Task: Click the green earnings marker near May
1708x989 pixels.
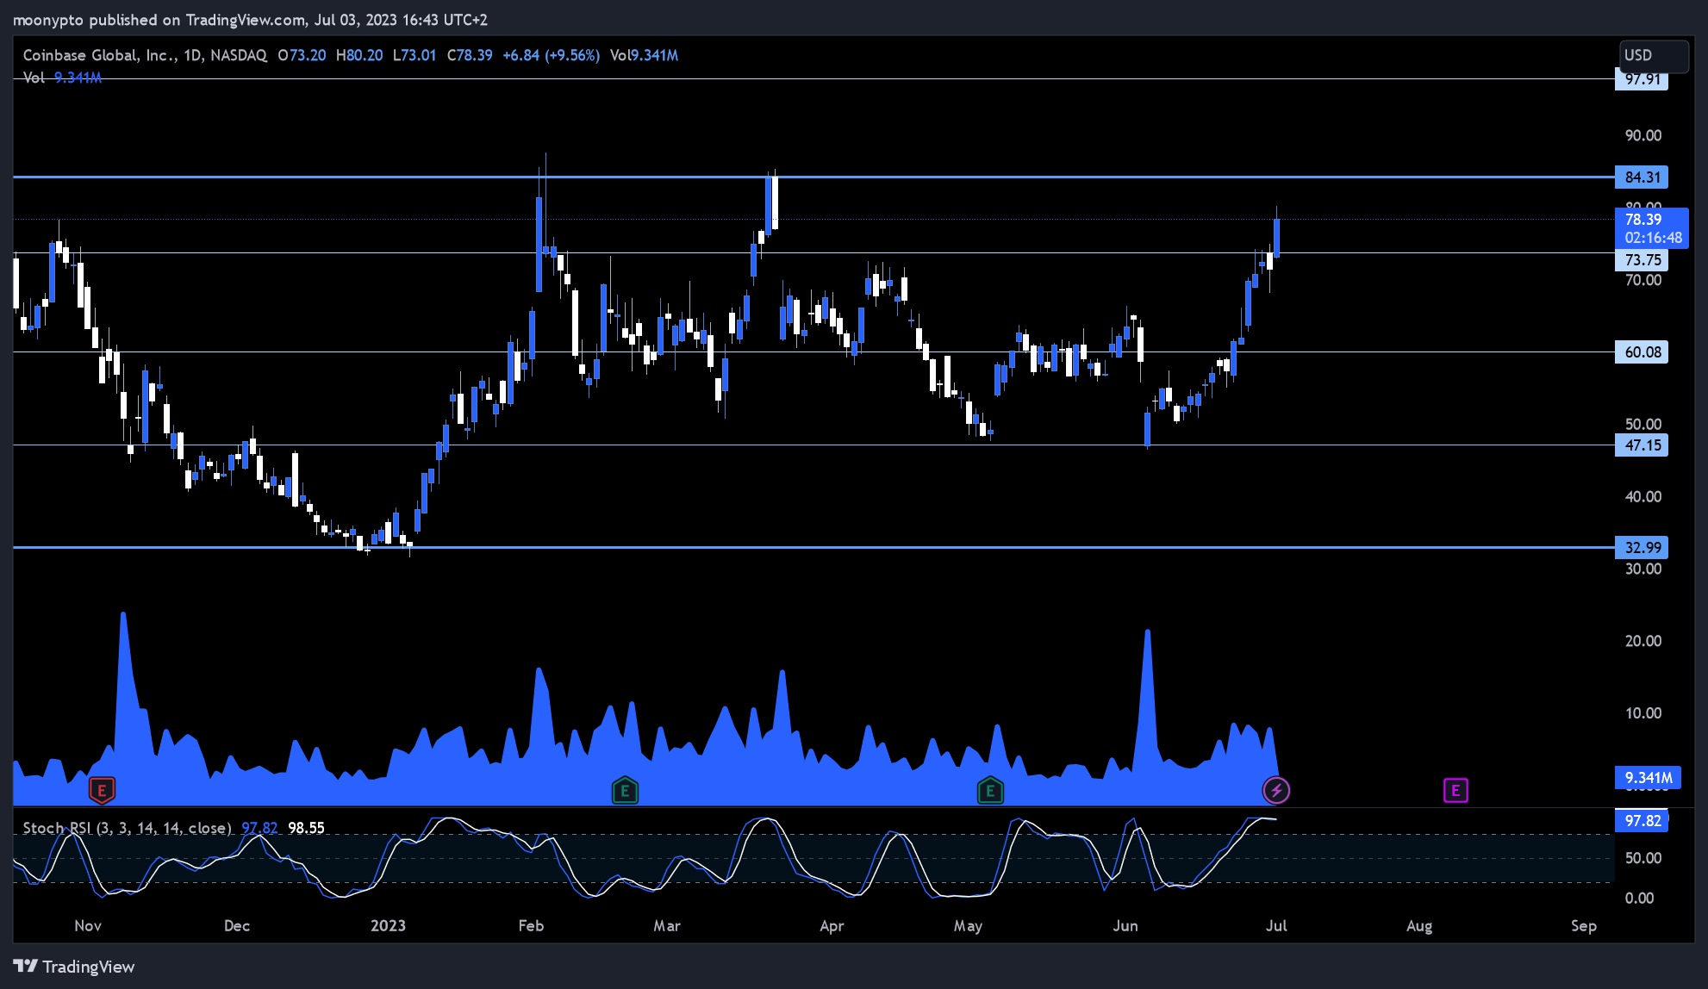Action: [990, 789]
